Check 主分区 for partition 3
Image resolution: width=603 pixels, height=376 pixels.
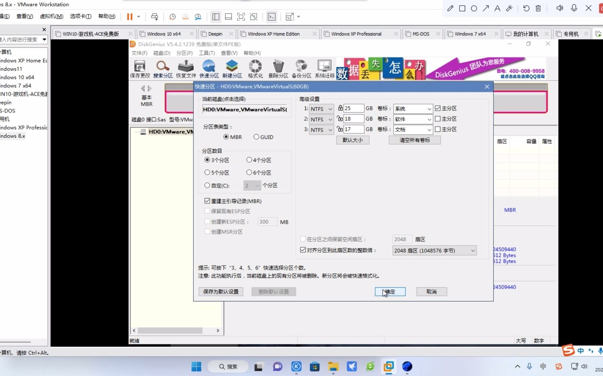tap(438, 129)
